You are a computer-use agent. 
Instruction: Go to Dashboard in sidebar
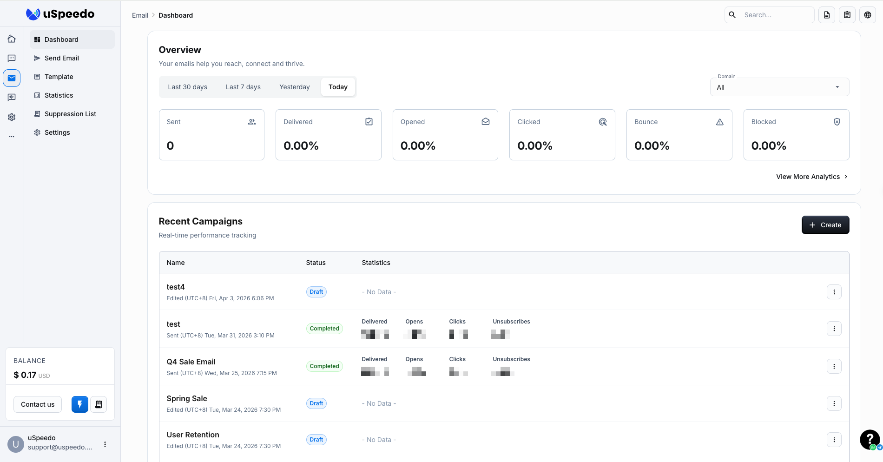tap(72, 40)
